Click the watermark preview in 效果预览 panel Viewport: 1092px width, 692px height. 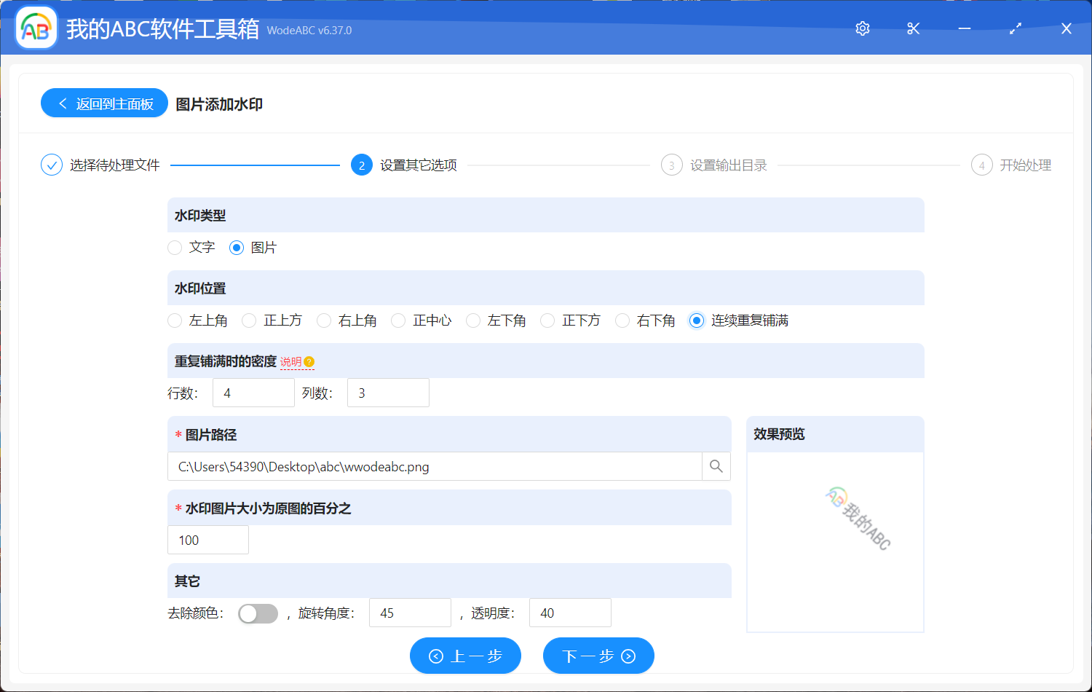tap(859, 517)
